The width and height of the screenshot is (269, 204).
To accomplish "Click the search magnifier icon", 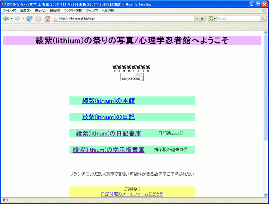I will (x=263, y=19).
